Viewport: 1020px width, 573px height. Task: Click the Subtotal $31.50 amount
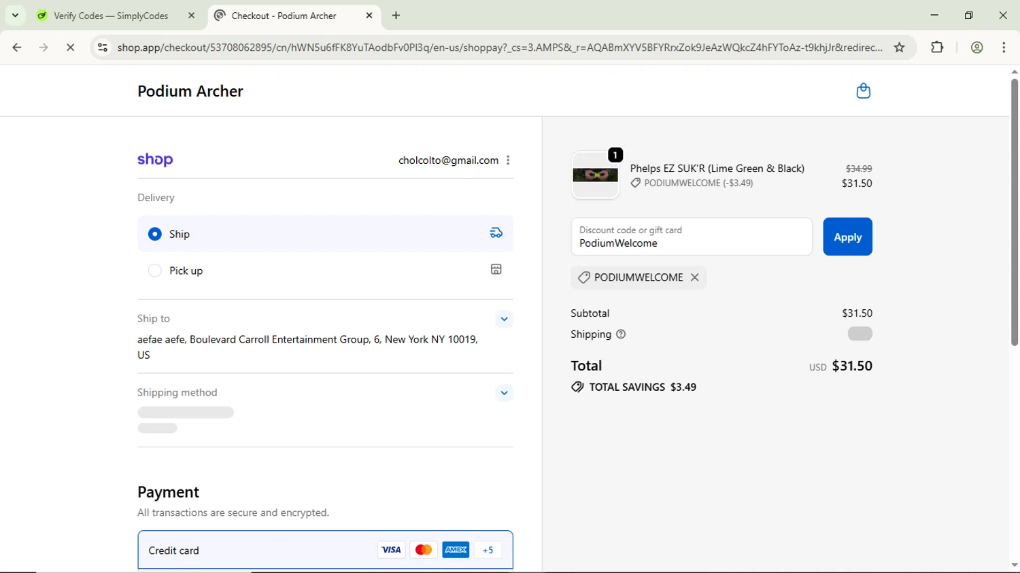tap(857, 313)
